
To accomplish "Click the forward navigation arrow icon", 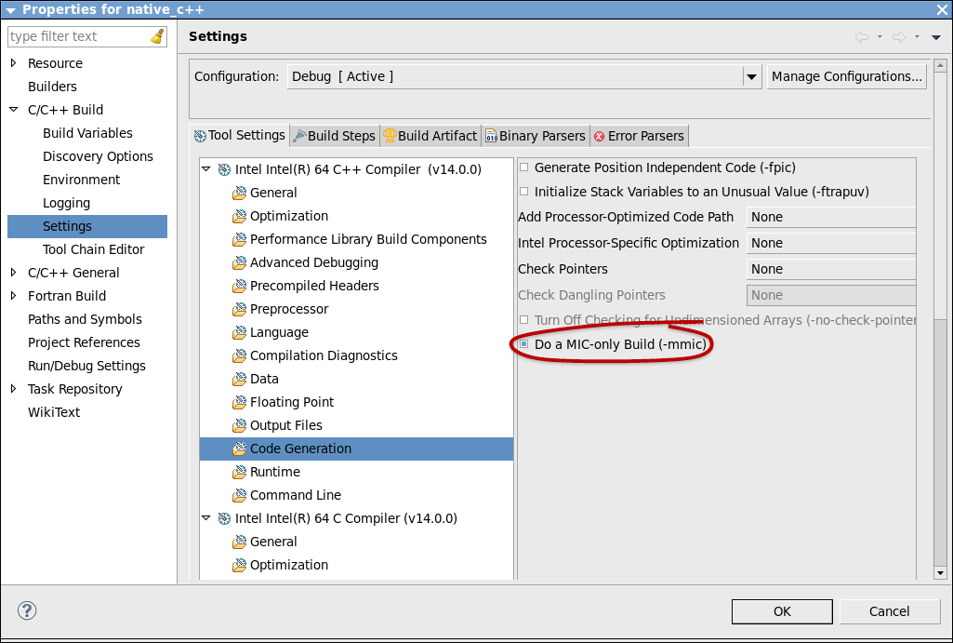I will (899, 37).
